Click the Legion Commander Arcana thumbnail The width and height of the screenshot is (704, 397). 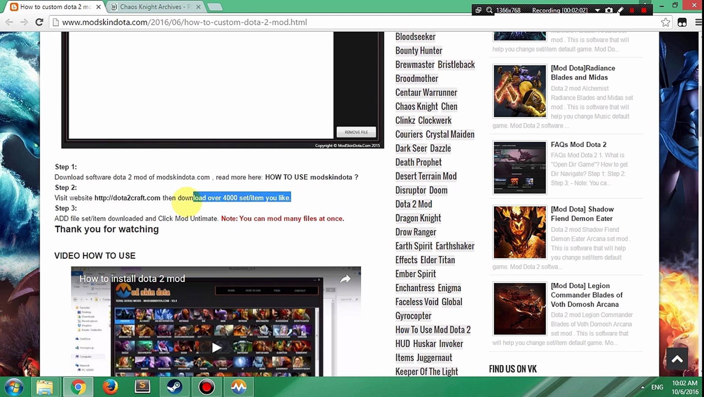click(520, 309)
